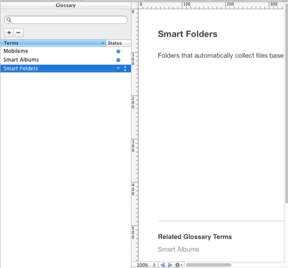Screen dimensions: 288x268
Task: Remove the selected term with minus button
Action: [18, 33]
